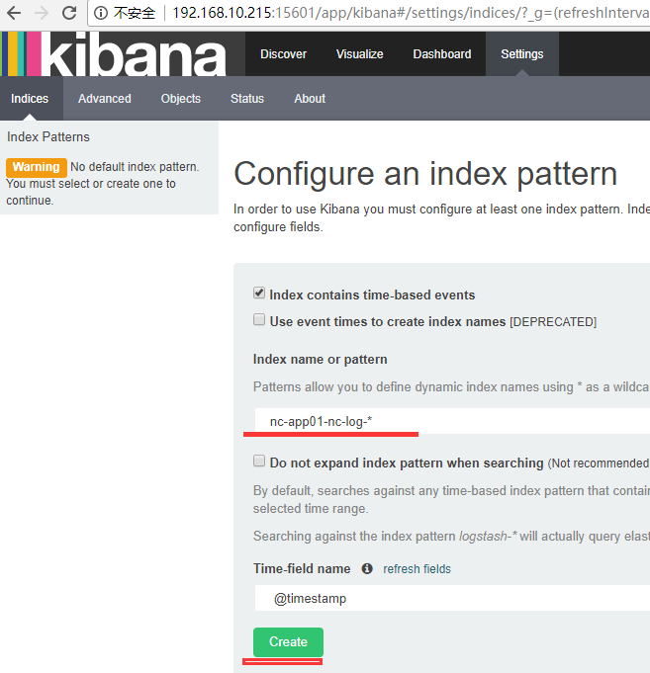Click the browser forward arrow
The image size is (650, 673).
click(42, 13)
